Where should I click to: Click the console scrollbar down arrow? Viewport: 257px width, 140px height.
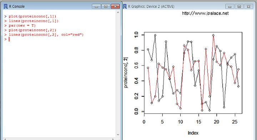tap(118, 135)
